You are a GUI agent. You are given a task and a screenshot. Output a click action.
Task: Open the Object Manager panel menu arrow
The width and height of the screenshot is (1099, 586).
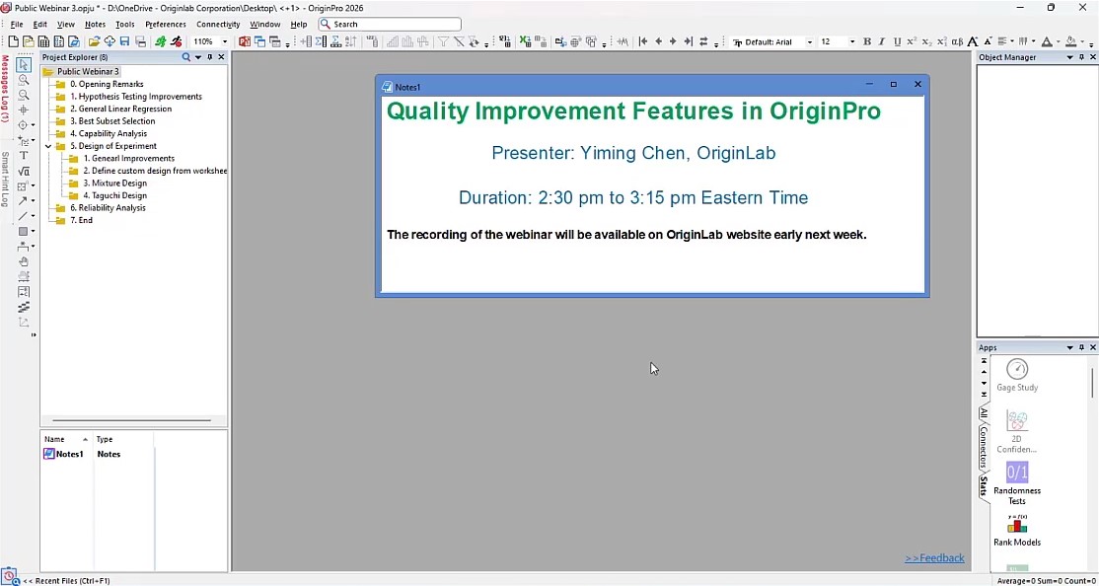pyautogui.click(x=1070, y=57)
